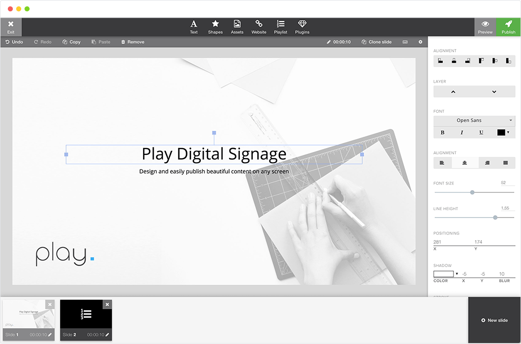Click the shadow blur field 10
This screenshot has height=344, width=521.
[502, 274]
